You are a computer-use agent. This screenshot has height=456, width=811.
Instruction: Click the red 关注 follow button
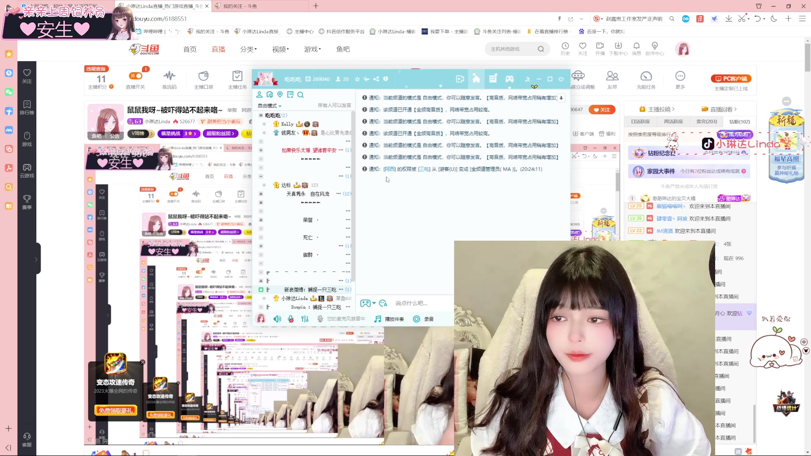[602, 110]
